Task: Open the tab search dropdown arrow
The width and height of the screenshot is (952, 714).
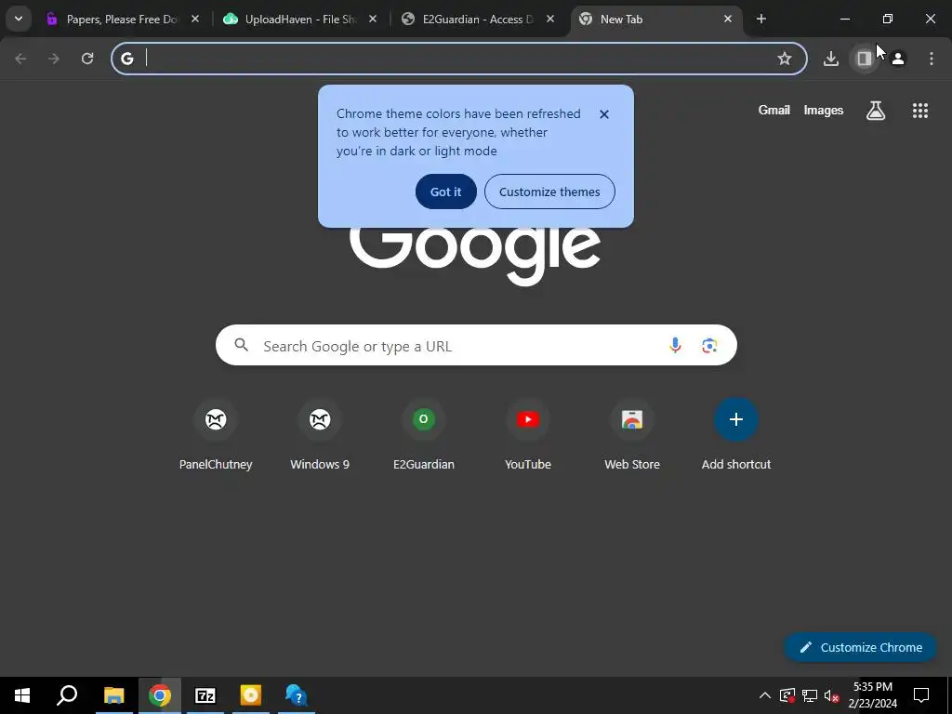Action: click(x=19, y=19)
